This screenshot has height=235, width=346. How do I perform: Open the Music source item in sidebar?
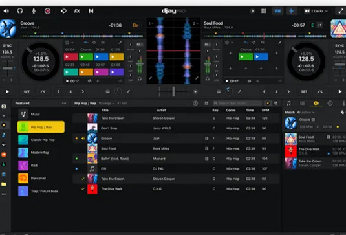pos(41,114)
